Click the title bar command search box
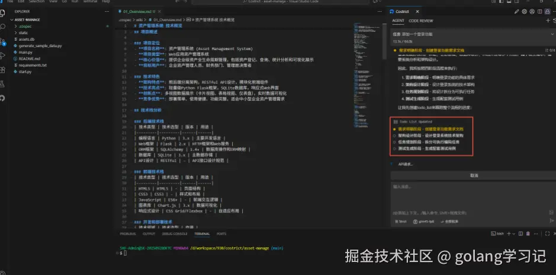This screenshot has width=556, height=275. point(280,1)
